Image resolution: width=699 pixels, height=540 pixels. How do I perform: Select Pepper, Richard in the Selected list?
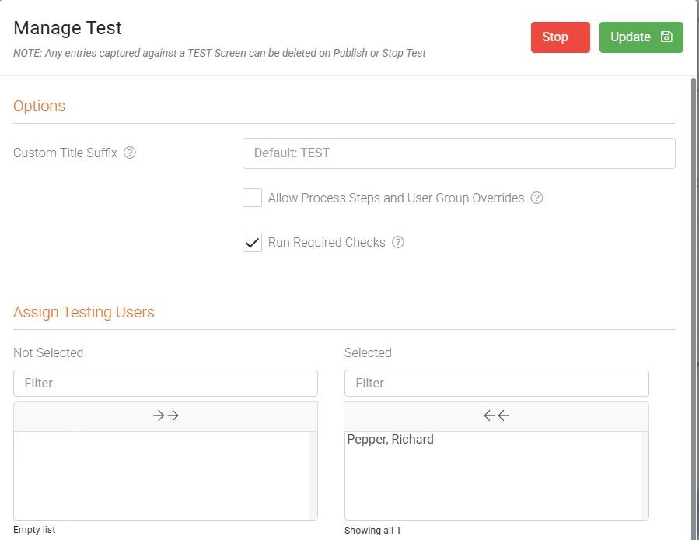click(x=390, y=440)
